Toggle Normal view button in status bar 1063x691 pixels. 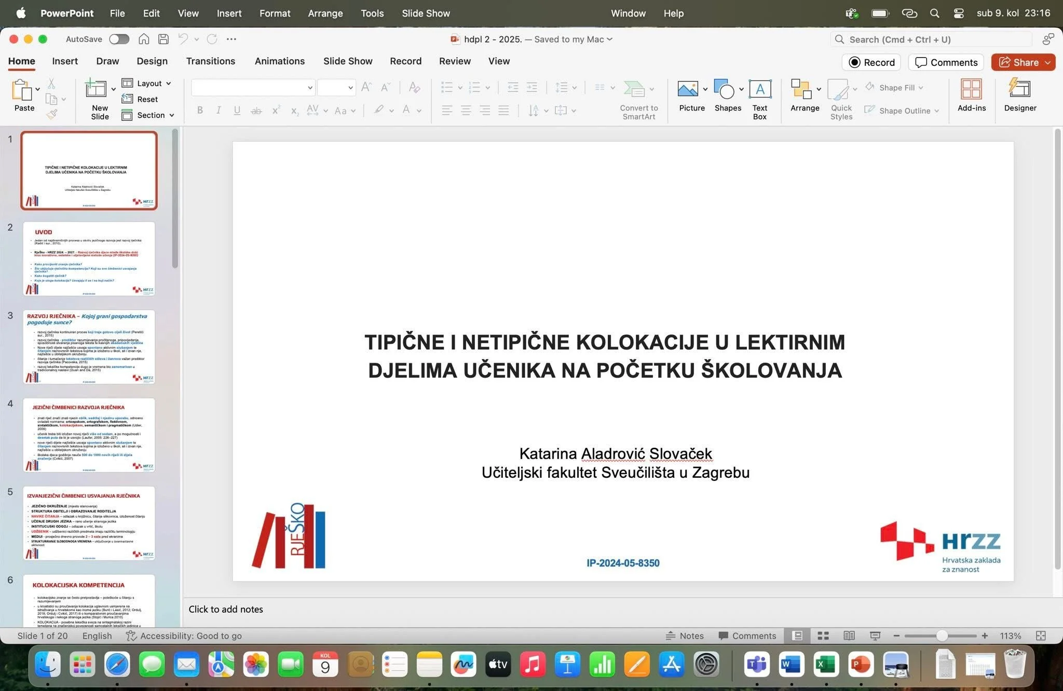click(797, 635)
